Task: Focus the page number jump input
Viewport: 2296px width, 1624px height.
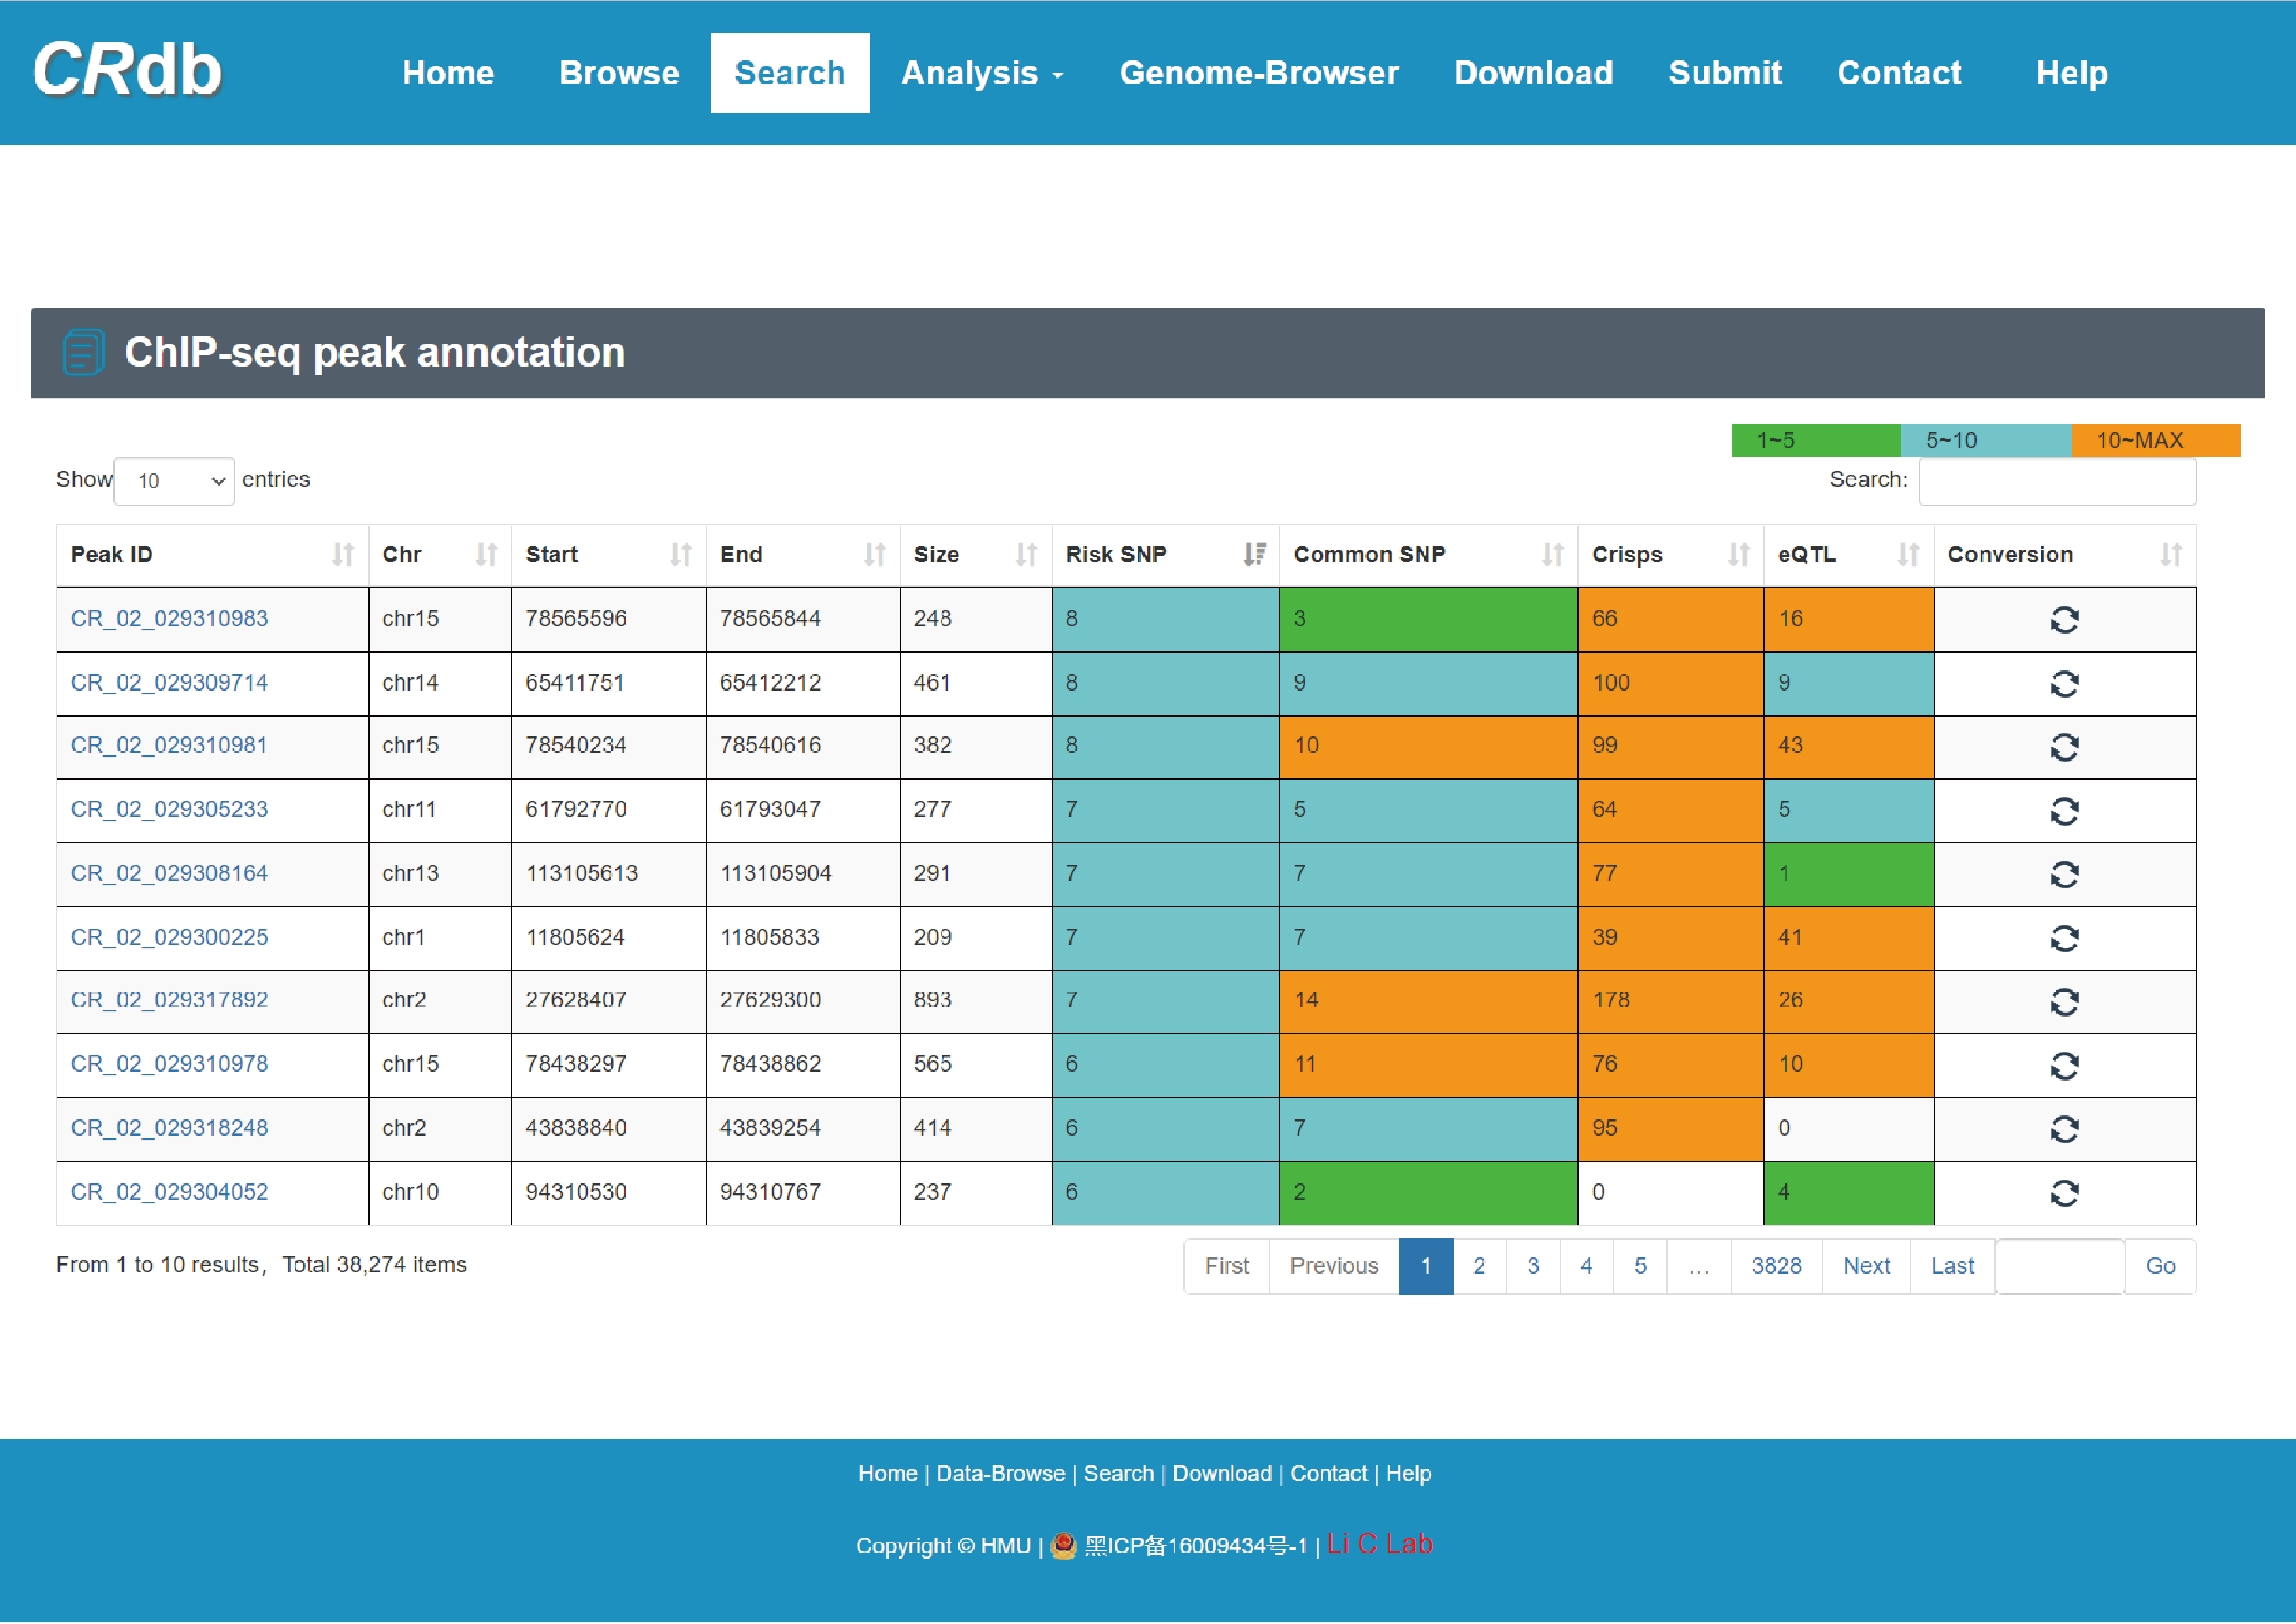Action: (x=2060, y=1267)
